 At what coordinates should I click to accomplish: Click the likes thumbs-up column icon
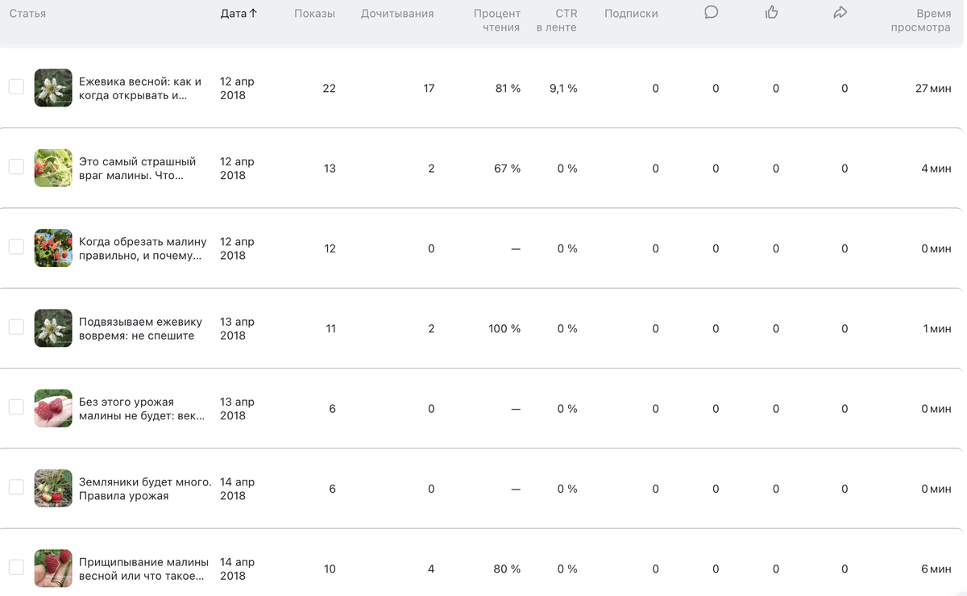coord(771,12)
